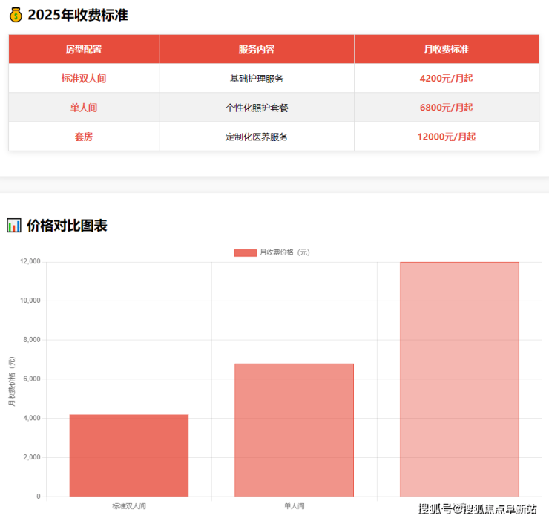The width and height of the screenshot is (549, 521).
Task: Click the 套房 room type cell
Action: click(x=84, y=137)
